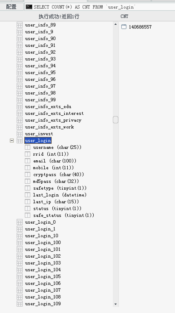
Task: Click the table icon beside user_login_100
Action: 20,242
